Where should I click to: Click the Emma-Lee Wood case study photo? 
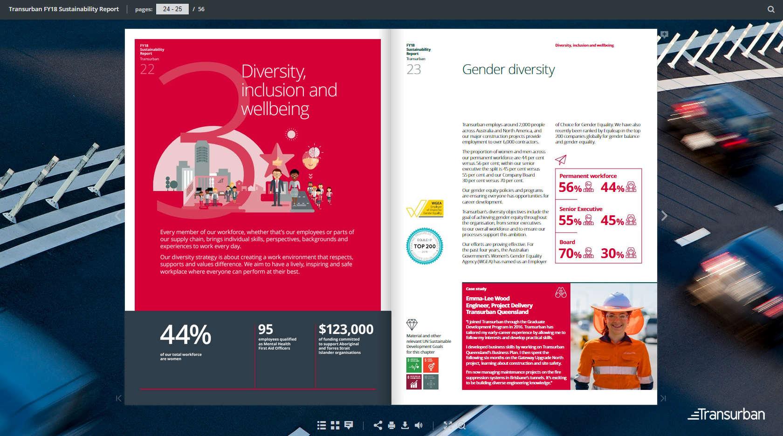point(613,336)
